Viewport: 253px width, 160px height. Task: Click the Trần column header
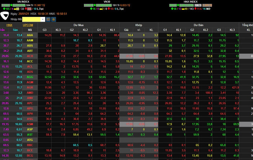(3, 30)
